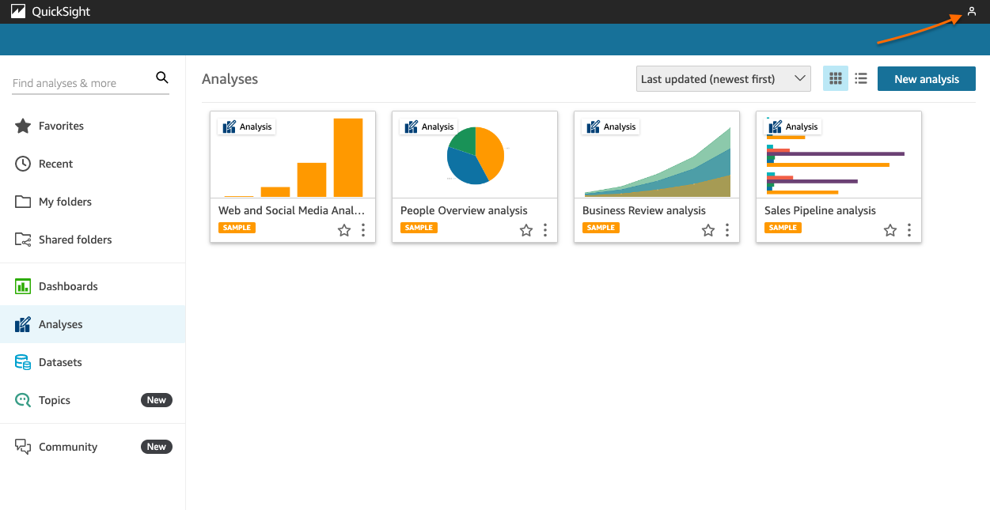Open Web and Social Media analysis title
This screenshot has height=510, width=990.
[x=292, y=210]
